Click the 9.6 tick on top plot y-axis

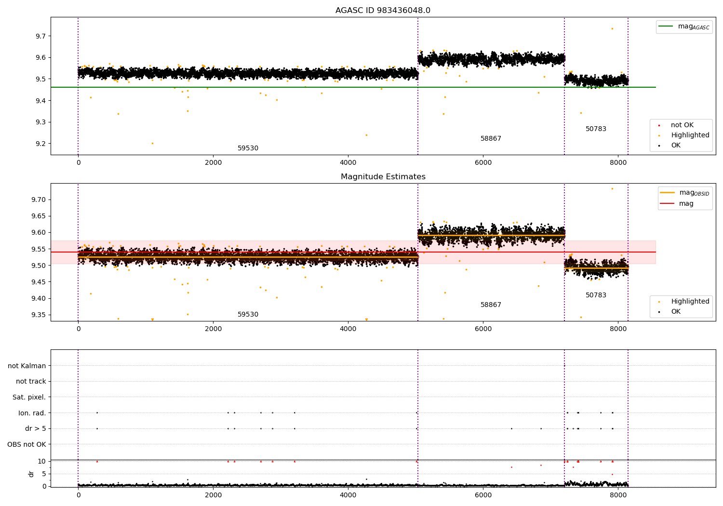(x=40, y=58)
